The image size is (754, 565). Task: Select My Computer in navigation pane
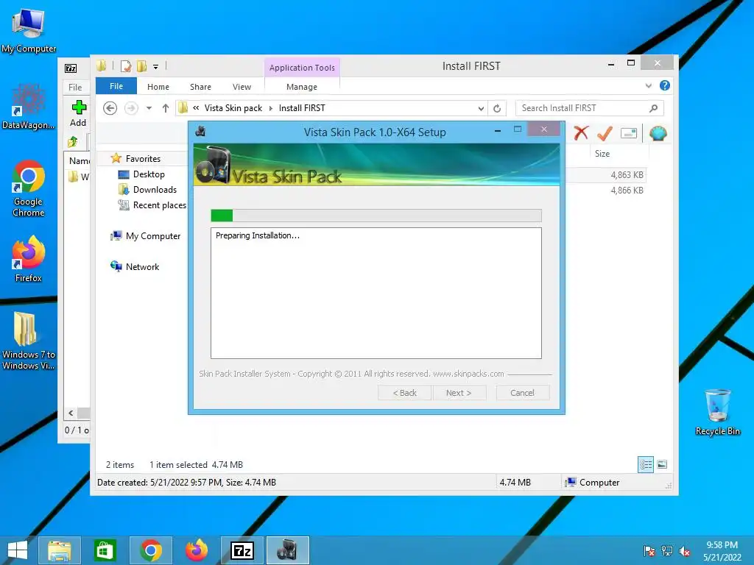pyautogui.click(x=153, y=236)
